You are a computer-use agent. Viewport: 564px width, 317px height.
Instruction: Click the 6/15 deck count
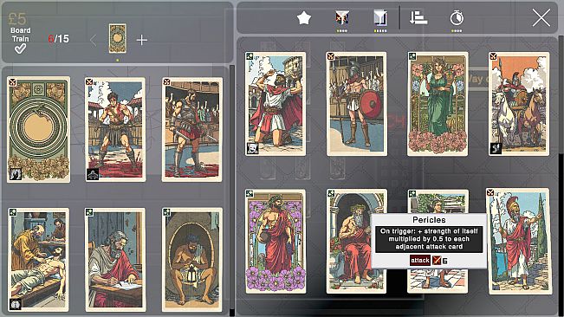point(58,39)
